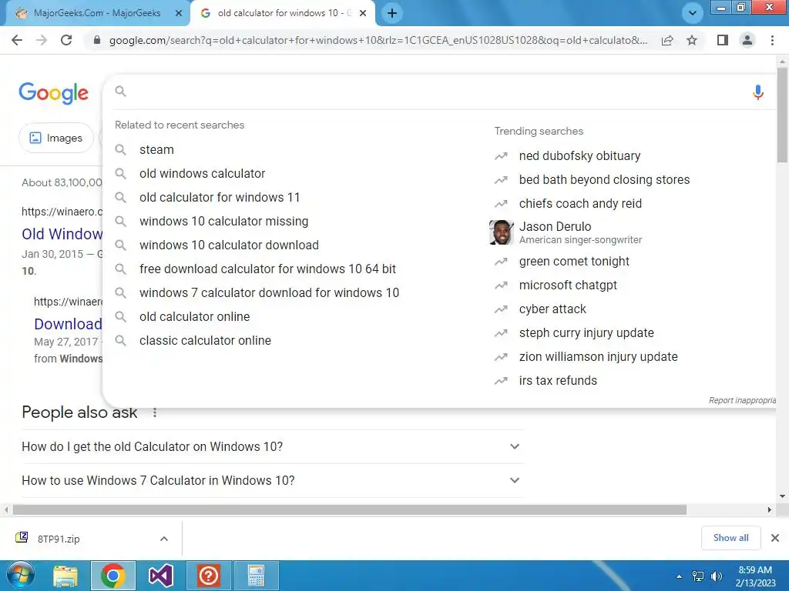
Task: Open the 8TP91.zip download options chevron
Action: (164, 539)
